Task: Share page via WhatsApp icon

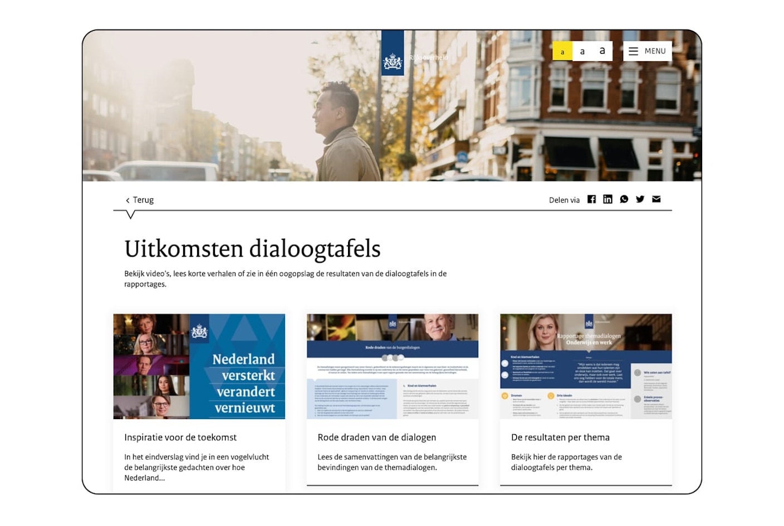Action: point(624,199)
